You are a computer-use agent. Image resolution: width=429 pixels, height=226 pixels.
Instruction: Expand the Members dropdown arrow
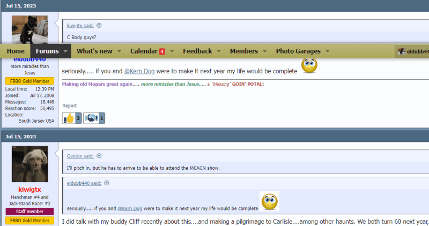(265, 51)
